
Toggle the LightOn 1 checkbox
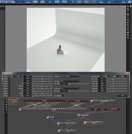[x=9, y=76]
